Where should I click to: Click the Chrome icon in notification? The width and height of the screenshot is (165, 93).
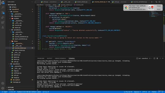tap(126, 7)
